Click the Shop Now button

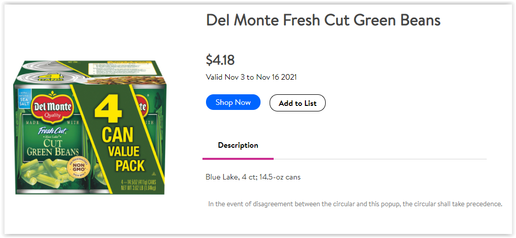pyautogui.click(x=233, y=102)
